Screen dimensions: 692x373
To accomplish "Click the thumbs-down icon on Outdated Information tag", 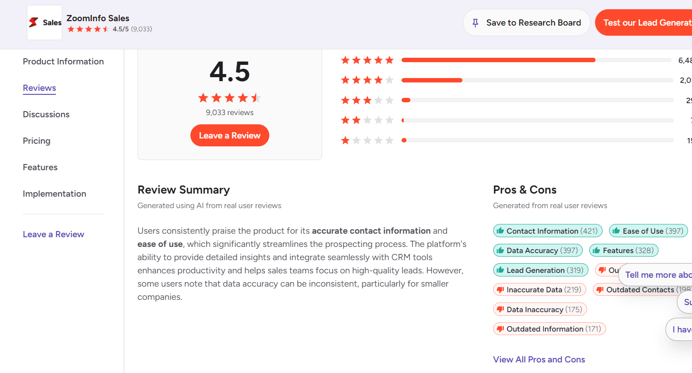I will 500,328.
